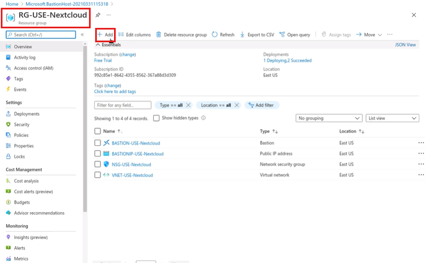Open VNET-USE-Nextcloud resource

coord(132,175)
